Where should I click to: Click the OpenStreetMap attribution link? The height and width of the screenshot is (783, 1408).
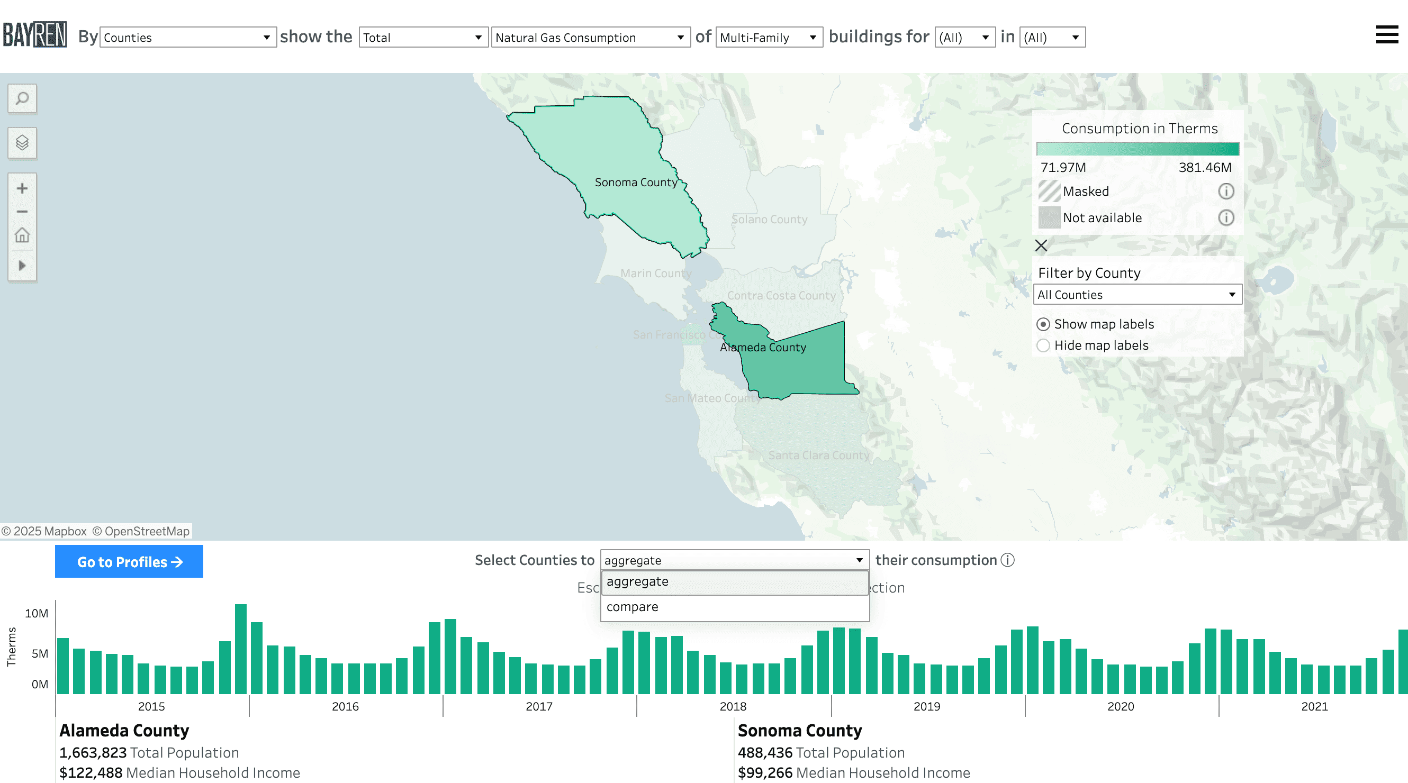pos(141,531)
